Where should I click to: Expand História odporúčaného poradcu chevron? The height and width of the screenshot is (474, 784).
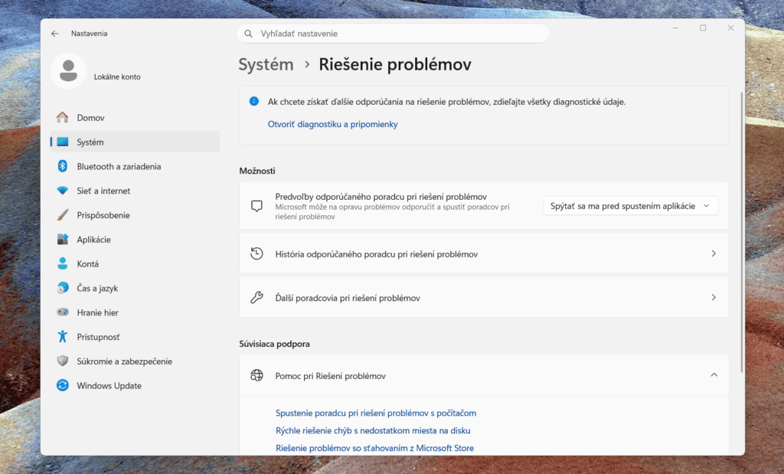point(714,253)
